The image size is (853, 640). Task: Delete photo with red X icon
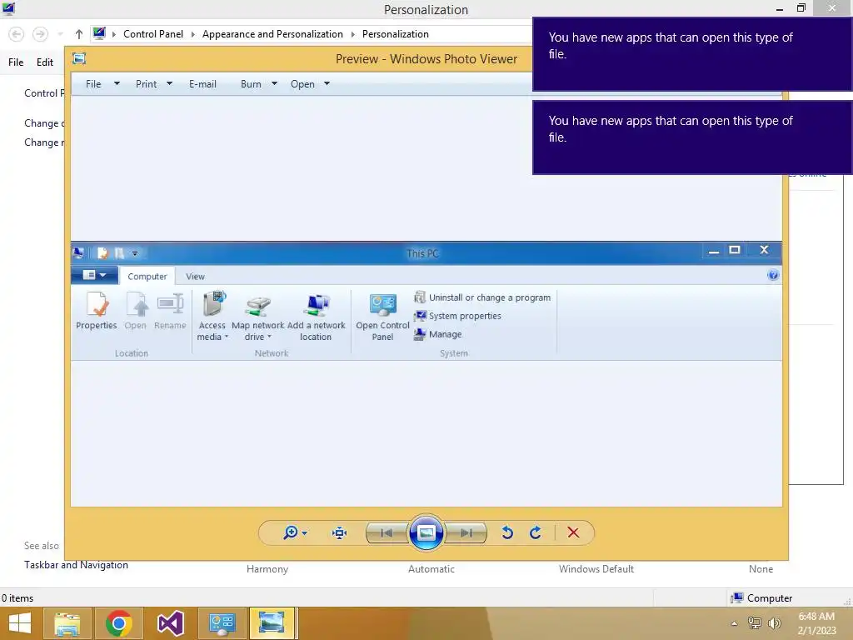[x=573, y=532]
